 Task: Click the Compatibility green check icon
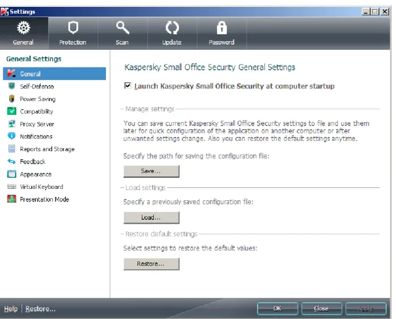click(11, 111)
